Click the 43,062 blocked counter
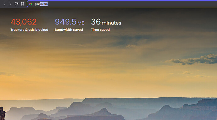The width and height of the screenshot is (217, 120). point(24,22)
